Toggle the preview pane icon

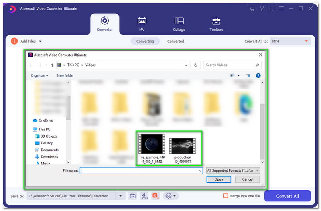[x=248, y=75]
